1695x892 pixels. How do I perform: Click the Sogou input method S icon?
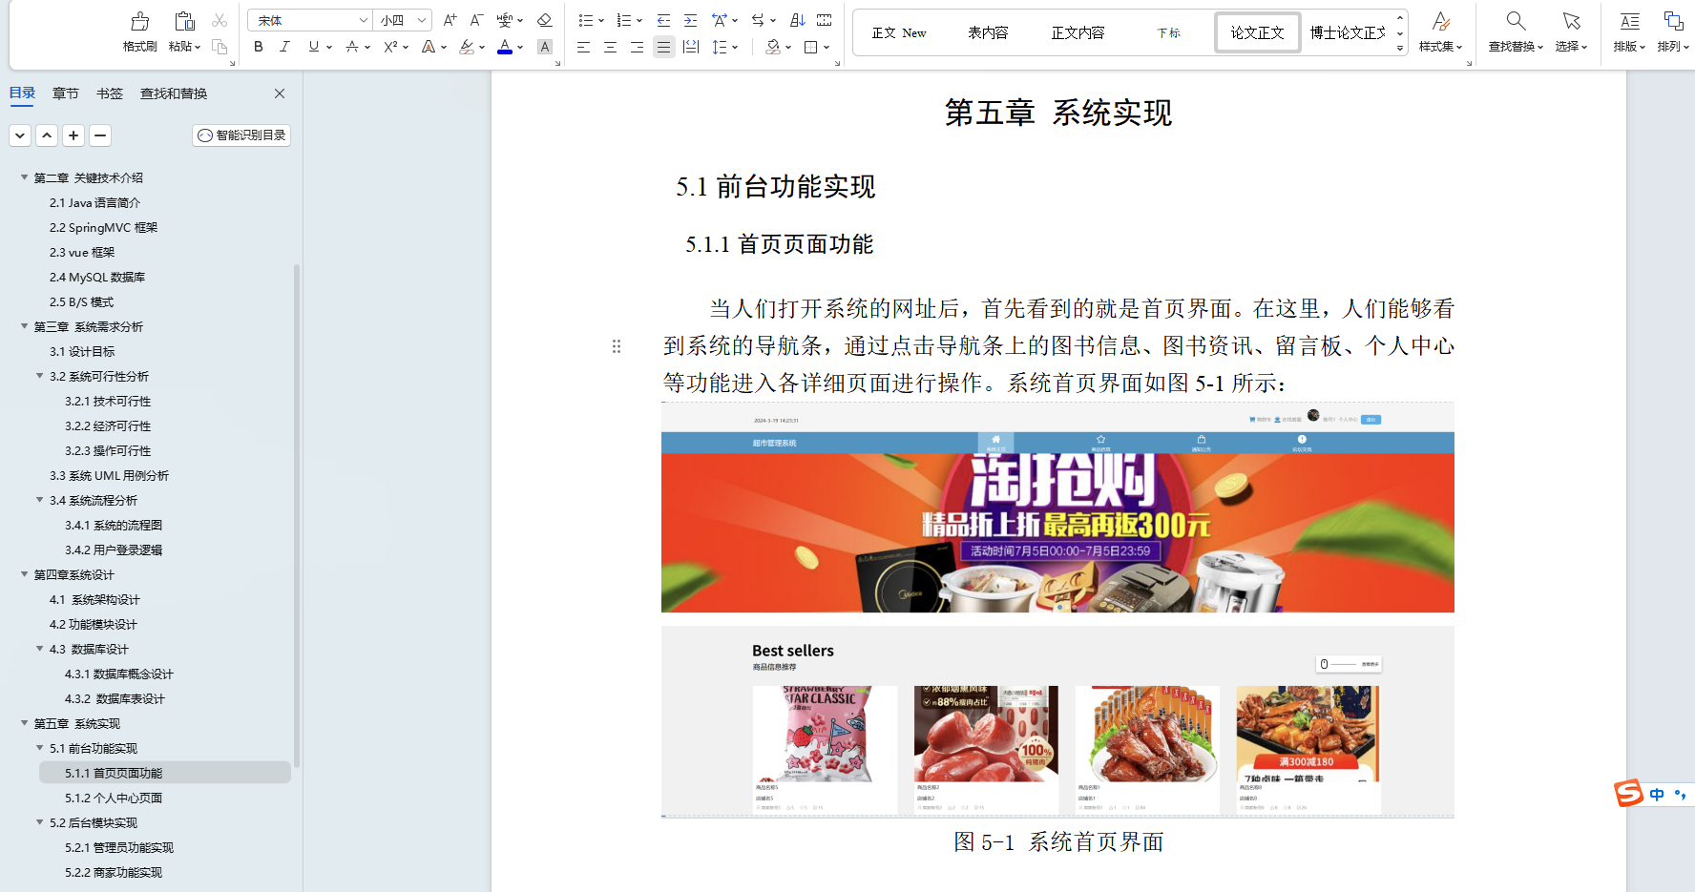(1629, 793)
